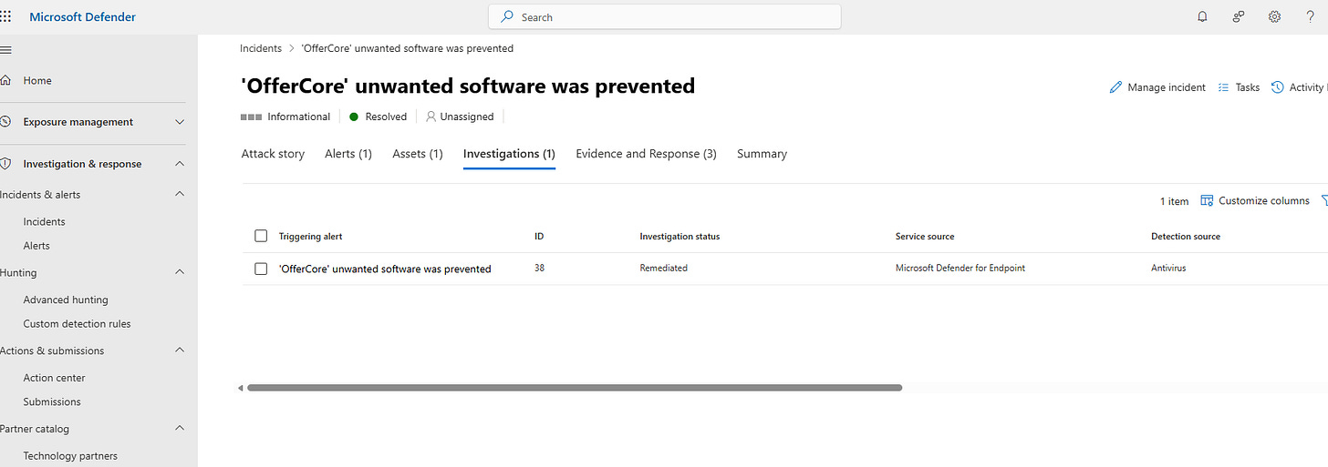Go to Incidents in the sidebar
Viewport: 1328px width, 467px height.
click(x=44, y=221)
